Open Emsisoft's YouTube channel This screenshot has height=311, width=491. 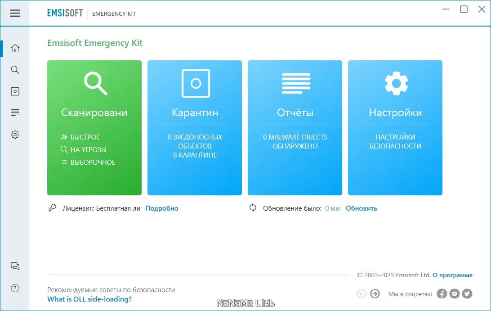(454, 293)
